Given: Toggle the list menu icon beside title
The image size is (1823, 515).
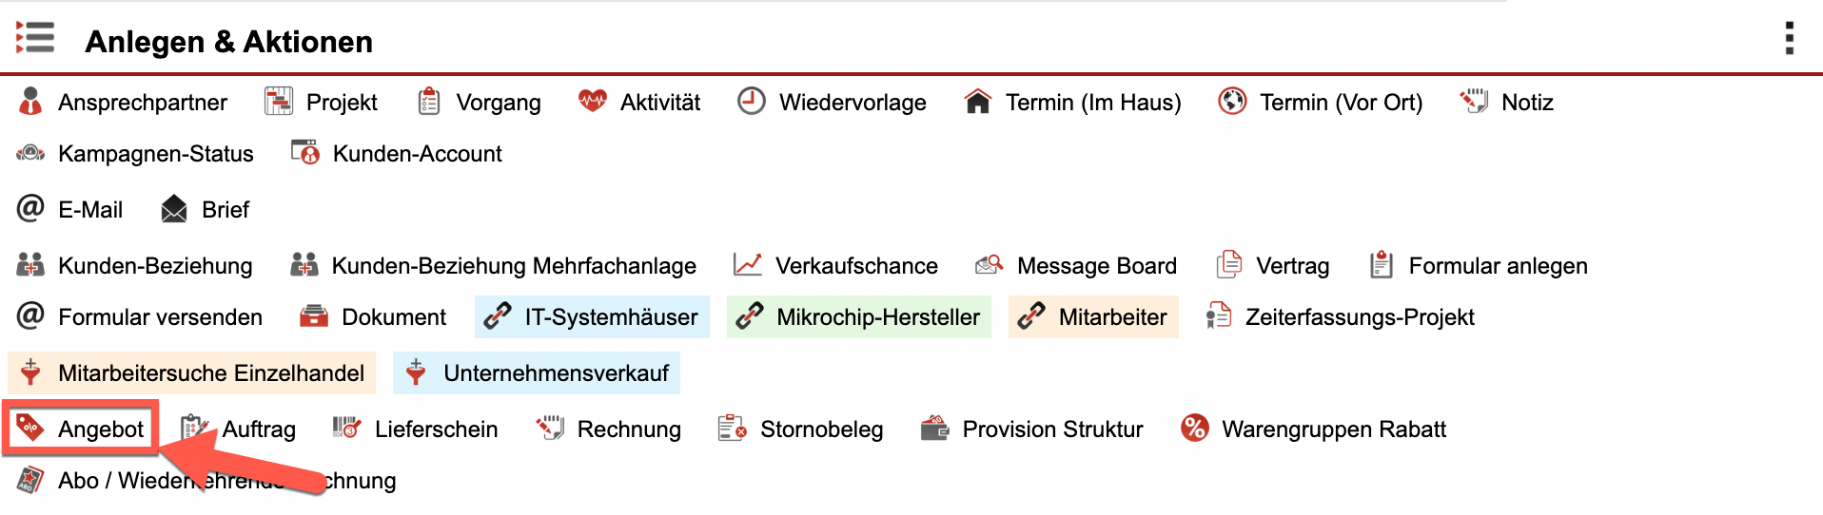Looking at the screenshot, I should pyautogui.click(x=35, y=39).
